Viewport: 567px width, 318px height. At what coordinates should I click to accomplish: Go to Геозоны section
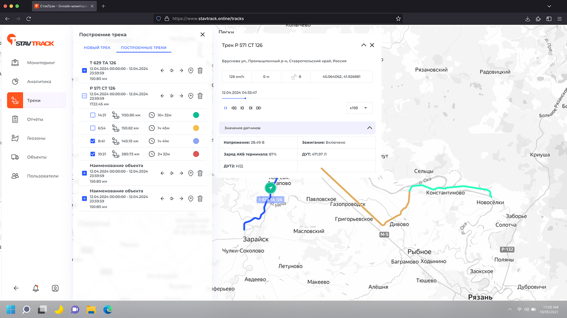[x=36, y=138]
